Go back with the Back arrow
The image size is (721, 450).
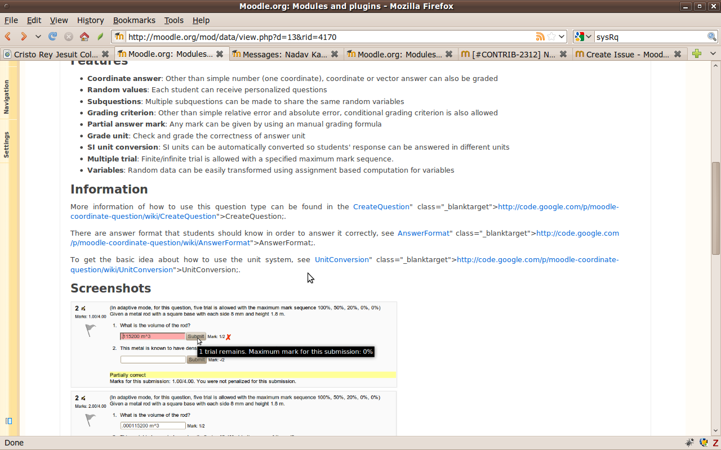coord(8,37)
